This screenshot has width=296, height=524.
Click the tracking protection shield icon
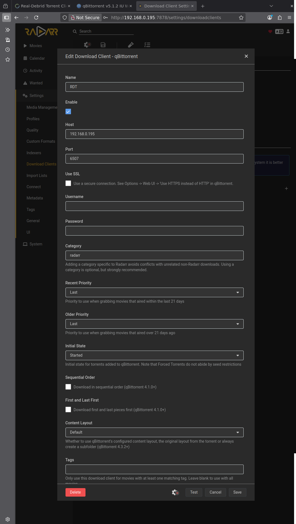tap(65, 18)
